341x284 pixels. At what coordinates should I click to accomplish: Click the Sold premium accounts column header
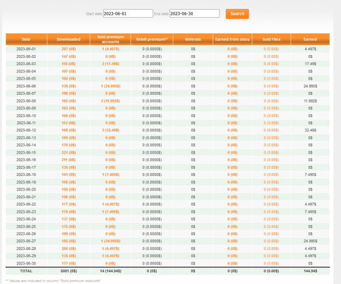[110, 40]
